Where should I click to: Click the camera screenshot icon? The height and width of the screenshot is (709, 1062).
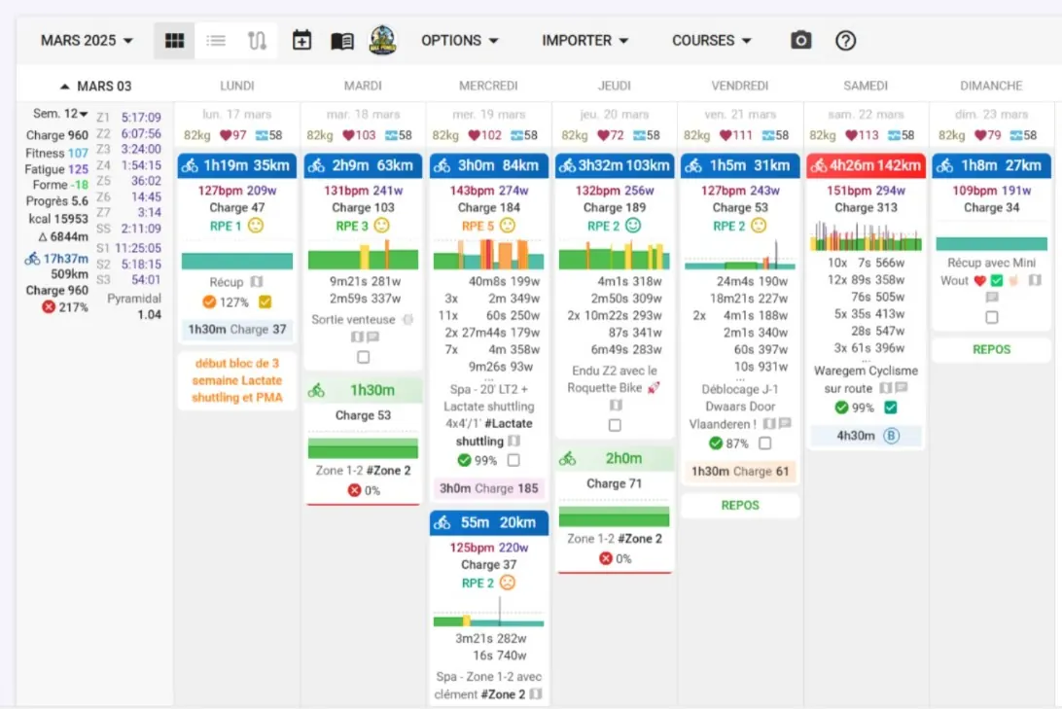tap(800, 40)
